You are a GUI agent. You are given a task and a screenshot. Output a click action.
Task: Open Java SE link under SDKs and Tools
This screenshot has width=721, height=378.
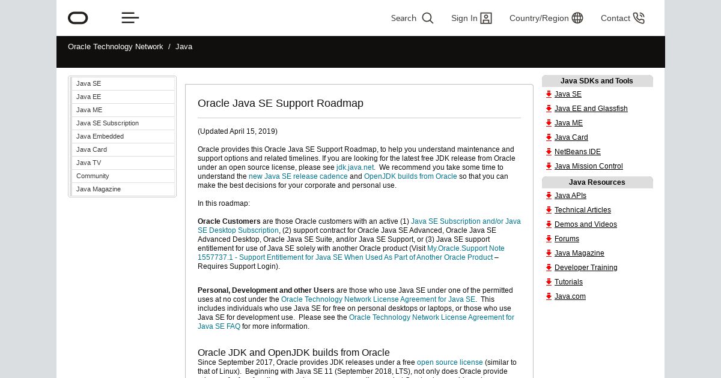click(x=568, y=94)
